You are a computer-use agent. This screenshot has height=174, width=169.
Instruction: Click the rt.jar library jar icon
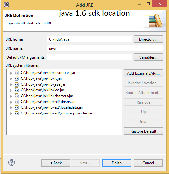click(17, 78)
